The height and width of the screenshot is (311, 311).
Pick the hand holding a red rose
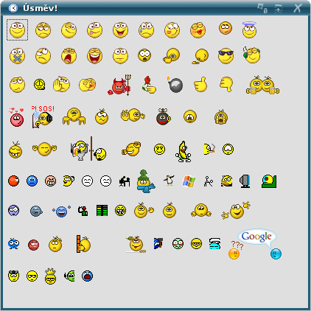pyautogui.click(x=149, y=85)
